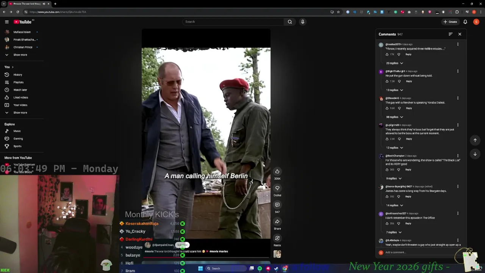Expand 12 replies under @Jpilgrim00 comment

click(394, 147)
